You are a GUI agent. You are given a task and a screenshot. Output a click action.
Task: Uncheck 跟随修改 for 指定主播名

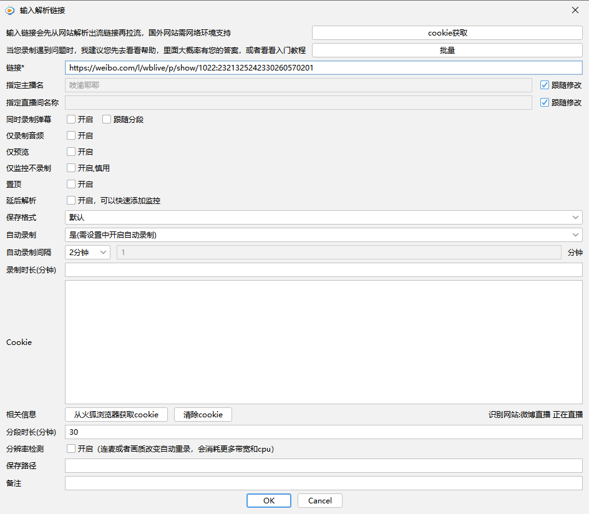click(545, 85)
